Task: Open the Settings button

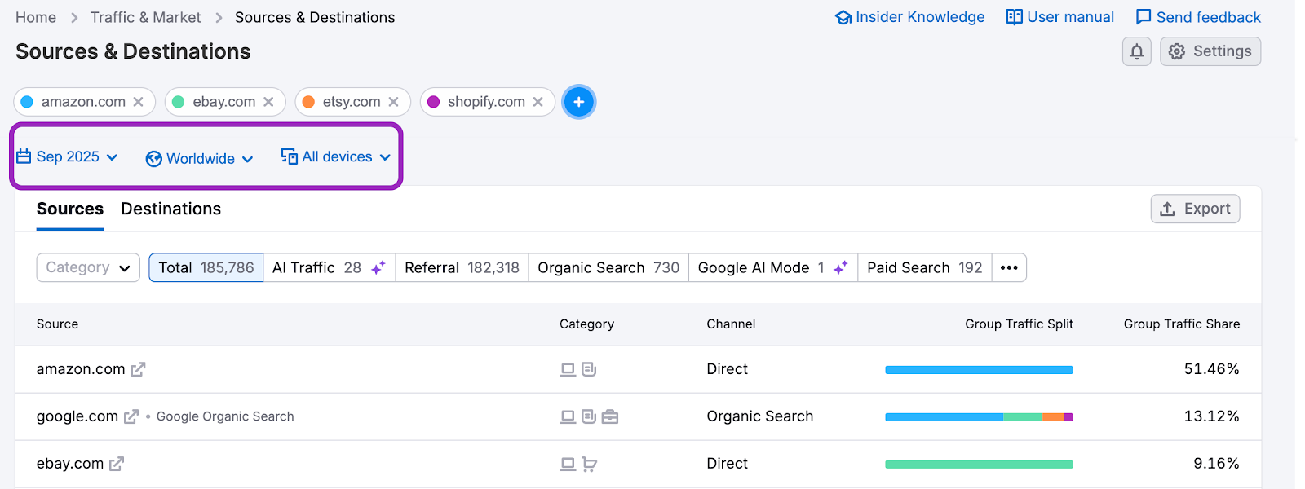Action: tap(1210, 51)
